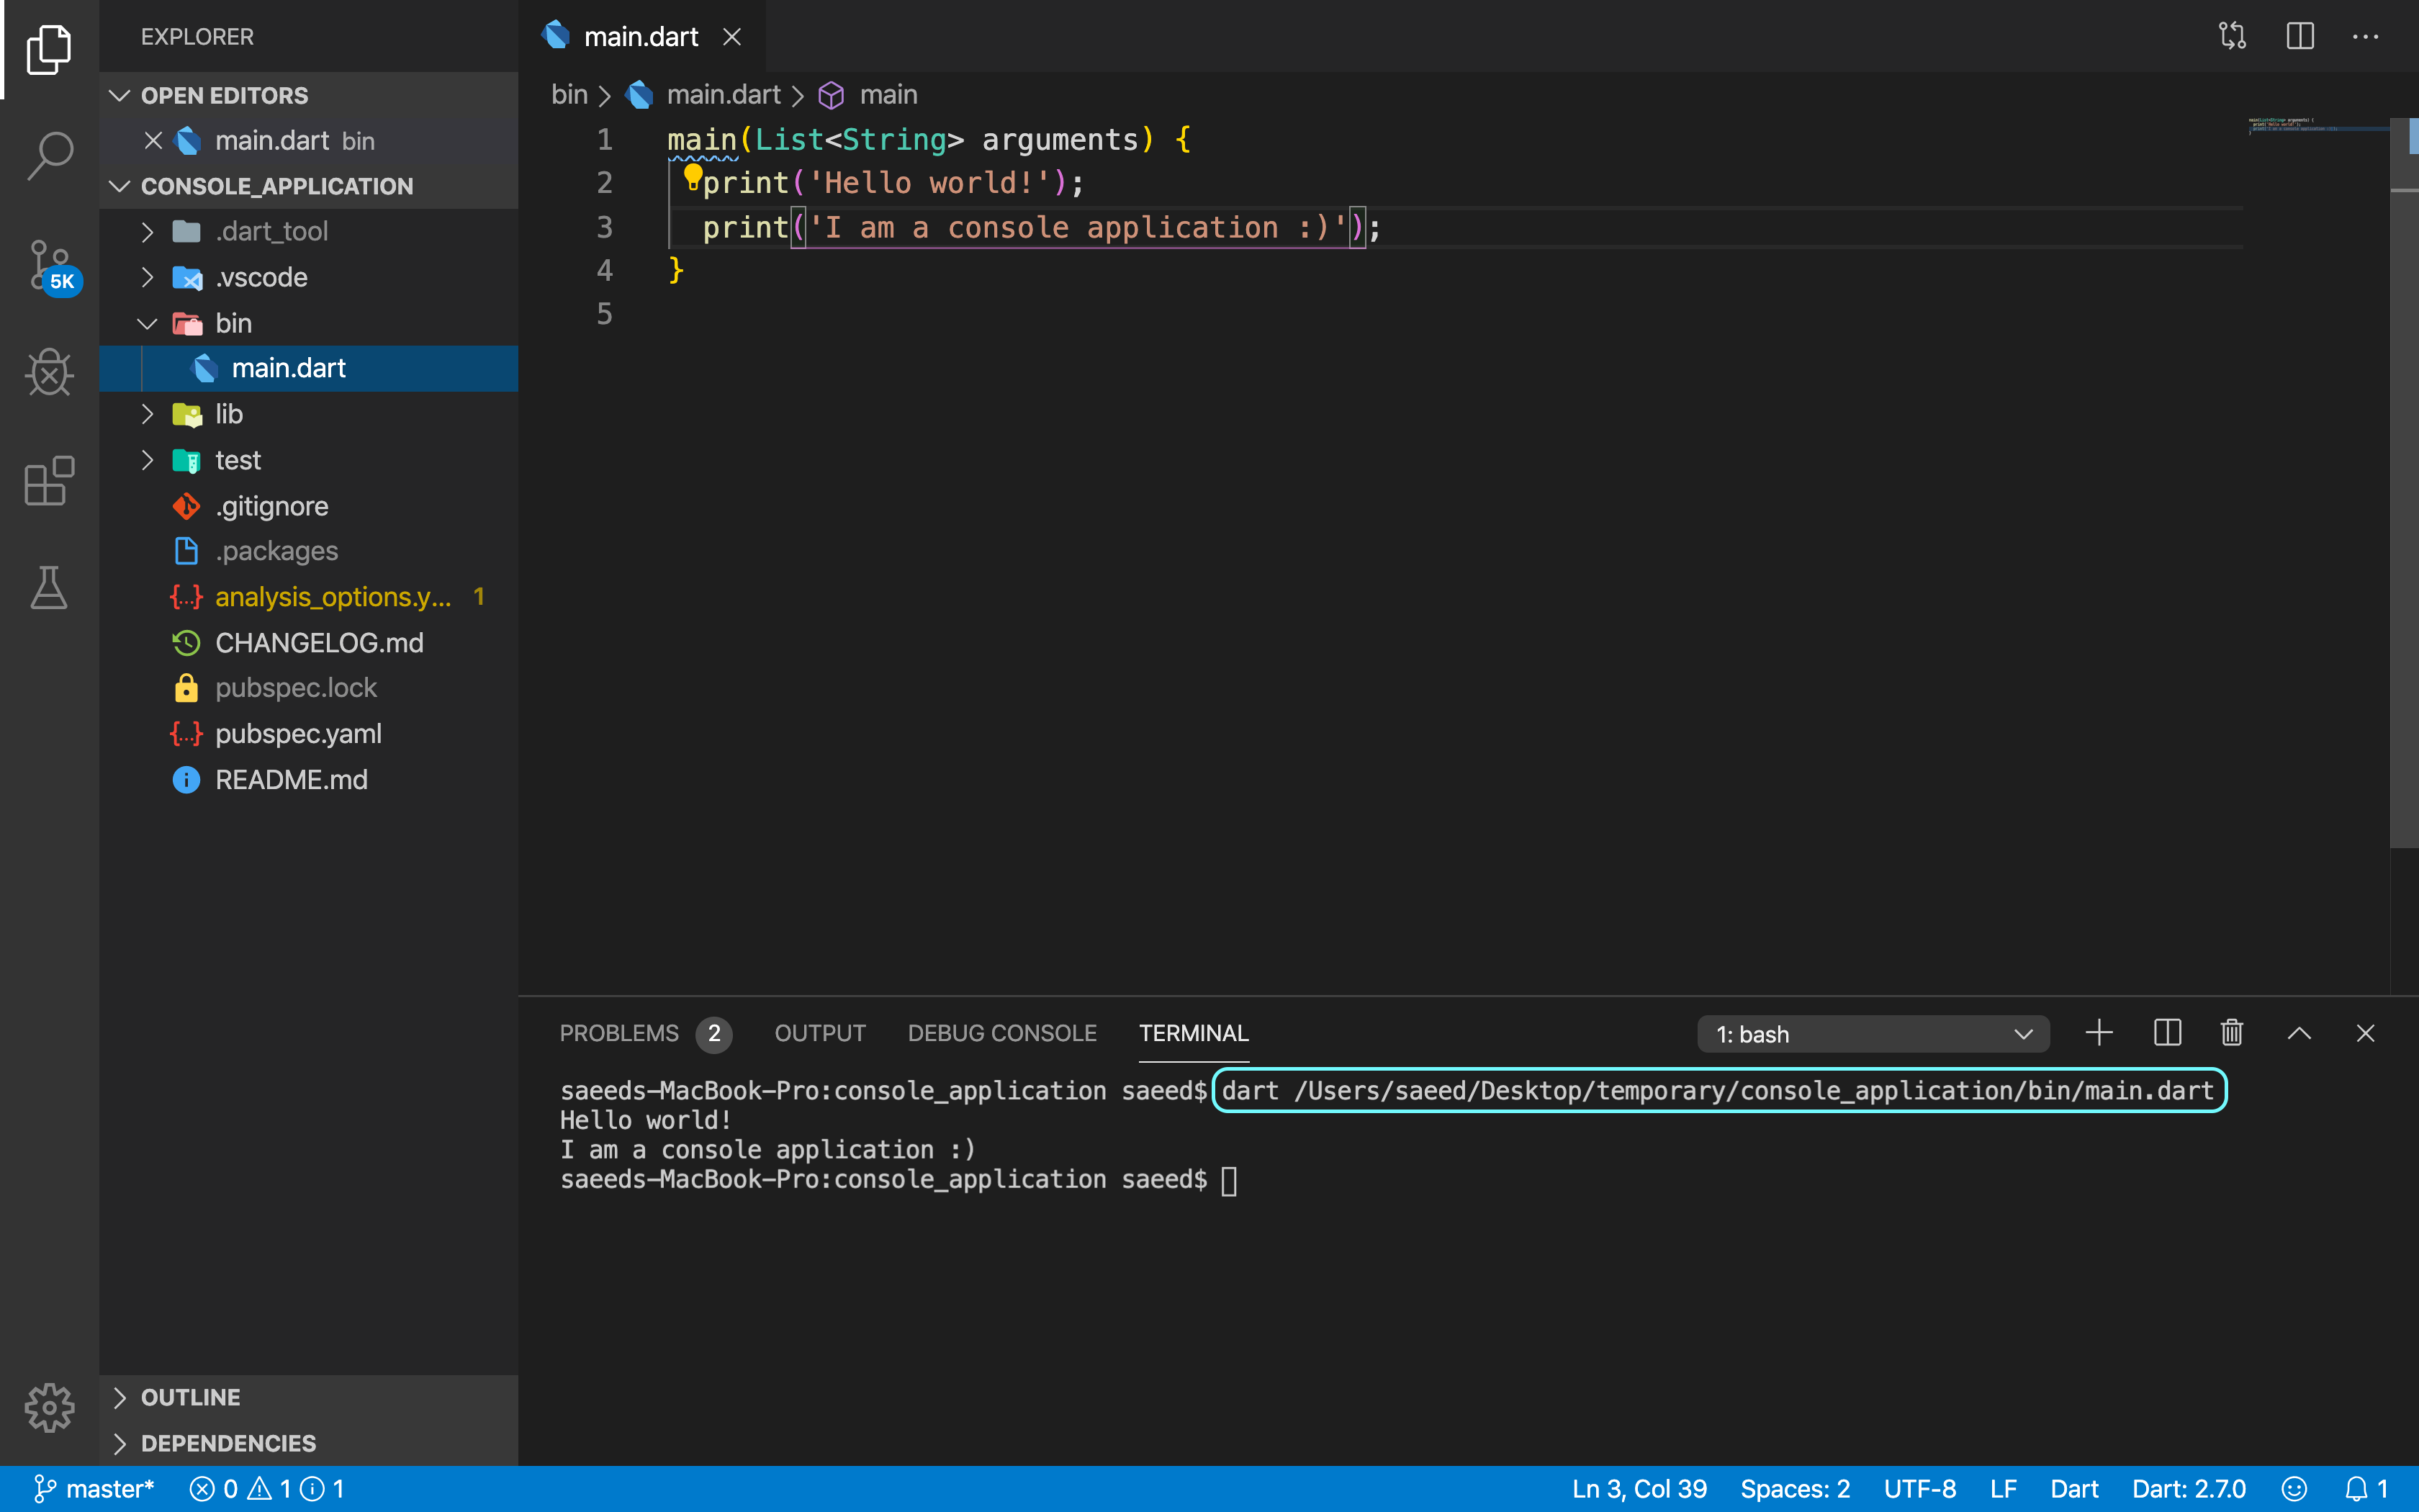Open the Search view in activity bar

point(49,155)
